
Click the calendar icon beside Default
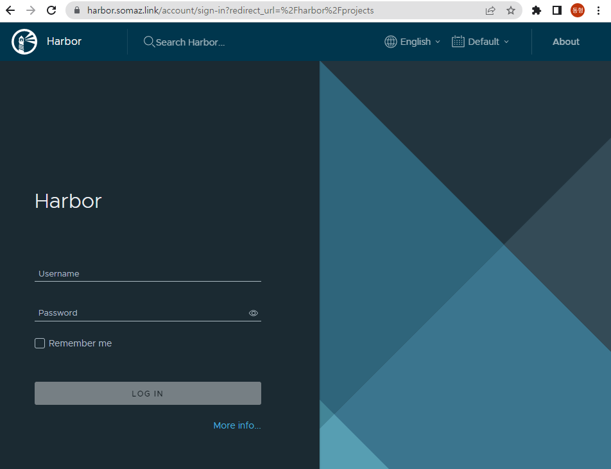458,42
